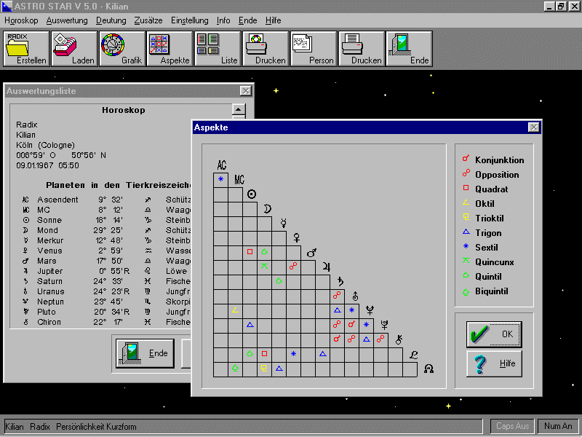Open the Horoskop menu

(x=21, y=20)
